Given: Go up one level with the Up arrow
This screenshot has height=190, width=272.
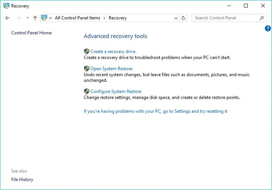Looking at the screenshot, I should coord(35,18).
